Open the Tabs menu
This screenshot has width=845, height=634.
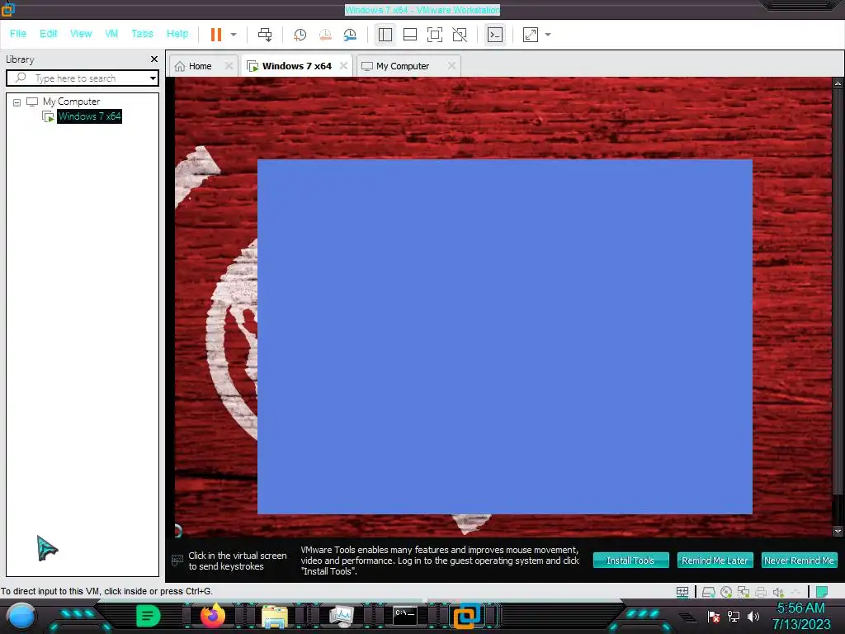(142, 33)
